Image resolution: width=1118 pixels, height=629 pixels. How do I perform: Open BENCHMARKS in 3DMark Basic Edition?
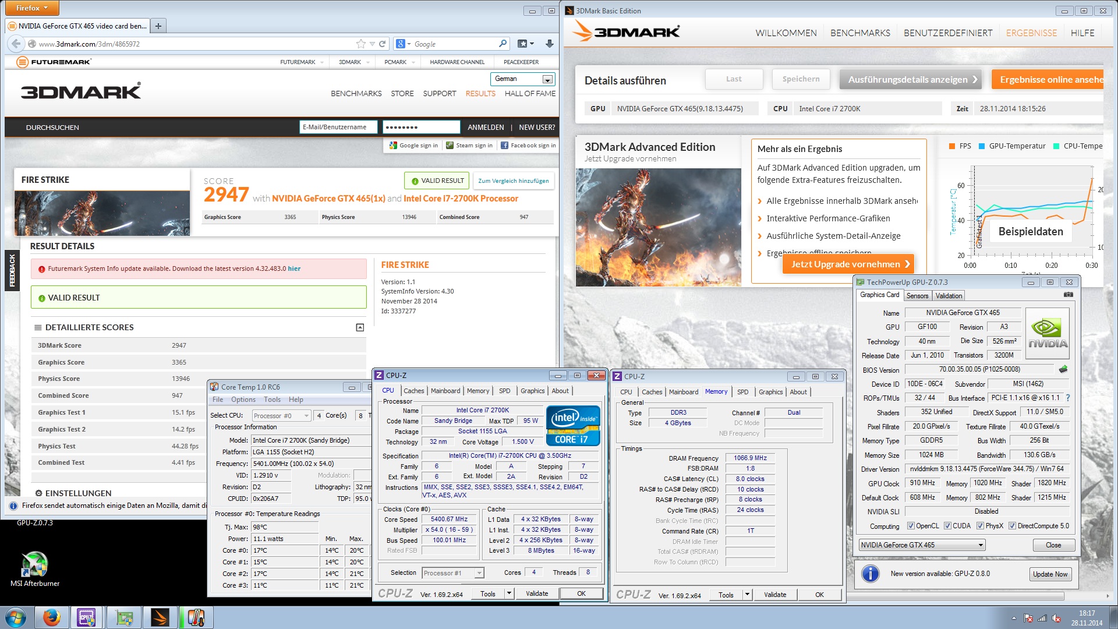[x=860, y=33]
